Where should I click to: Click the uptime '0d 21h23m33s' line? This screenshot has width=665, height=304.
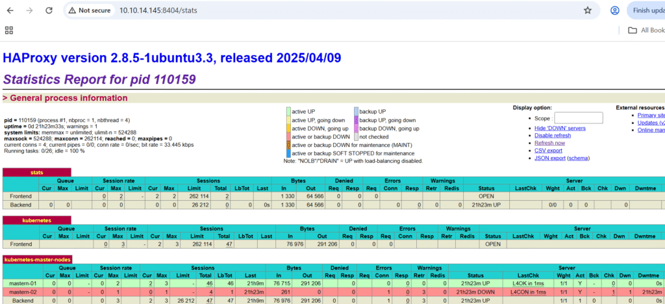click(x=51, y=127)
